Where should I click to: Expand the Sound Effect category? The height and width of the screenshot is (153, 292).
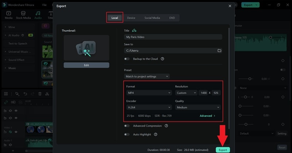coord(16,60)
